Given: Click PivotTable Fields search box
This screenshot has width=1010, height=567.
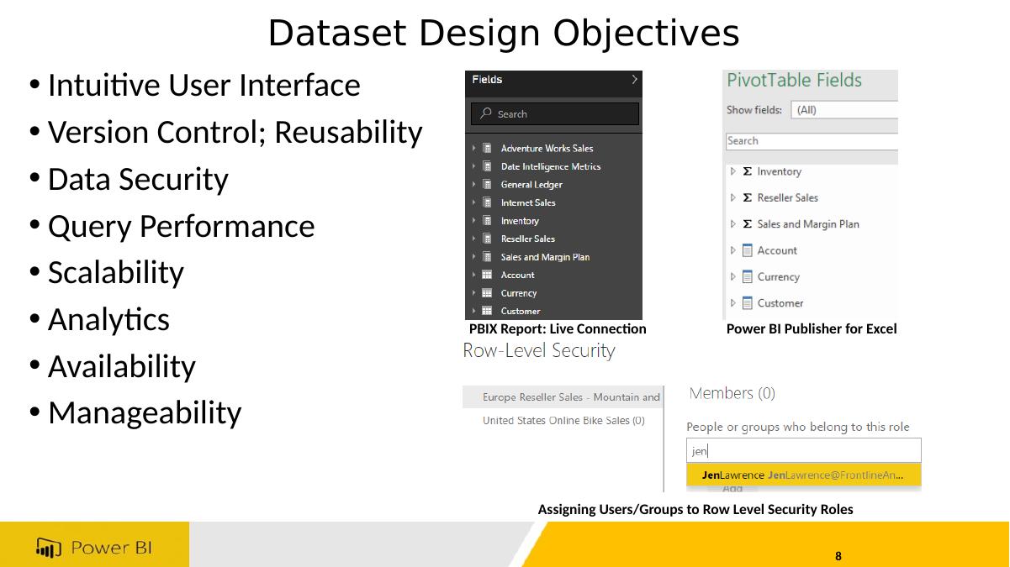Looking at the screenshot, I should (812, 141).
